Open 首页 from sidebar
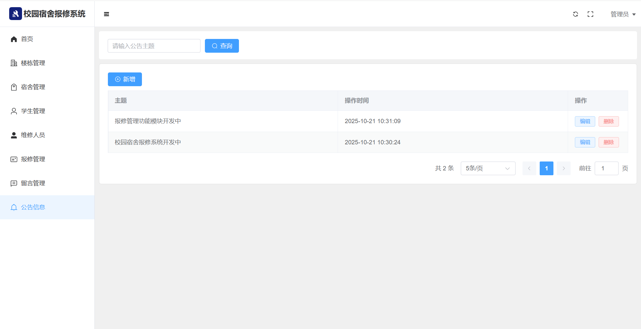This screenshot has height=329, width=641. (27, 39)
